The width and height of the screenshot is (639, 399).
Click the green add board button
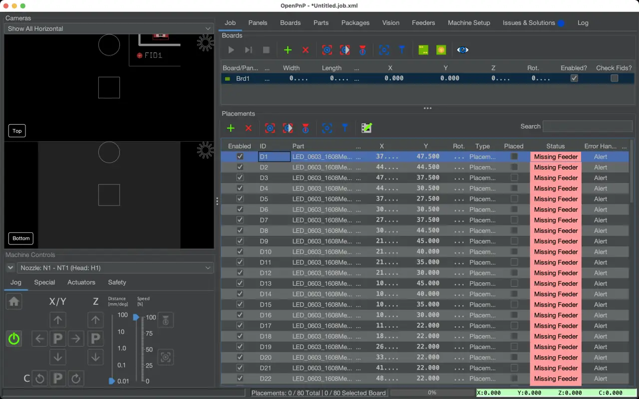point(288,50)
